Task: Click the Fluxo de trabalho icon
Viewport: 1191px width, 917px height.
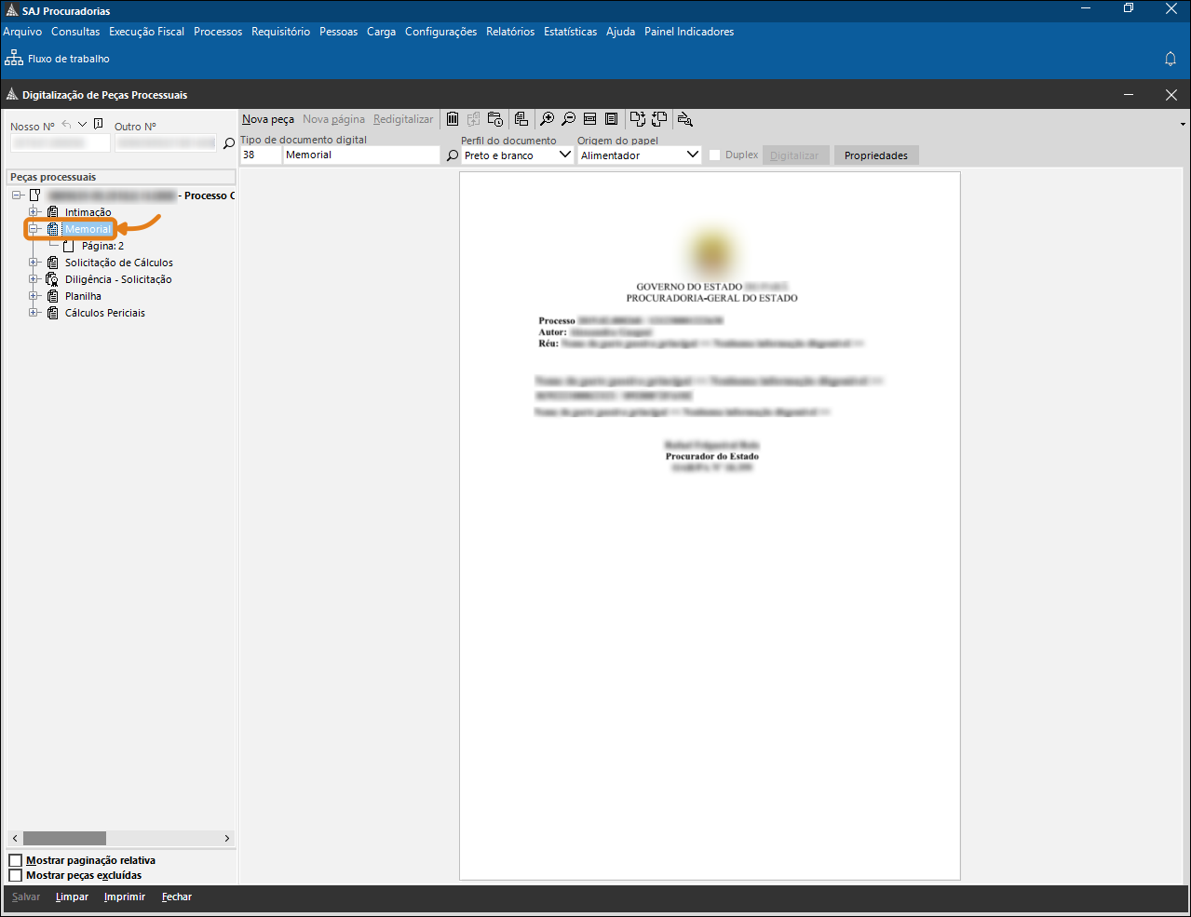Action: tap(14, 59)
